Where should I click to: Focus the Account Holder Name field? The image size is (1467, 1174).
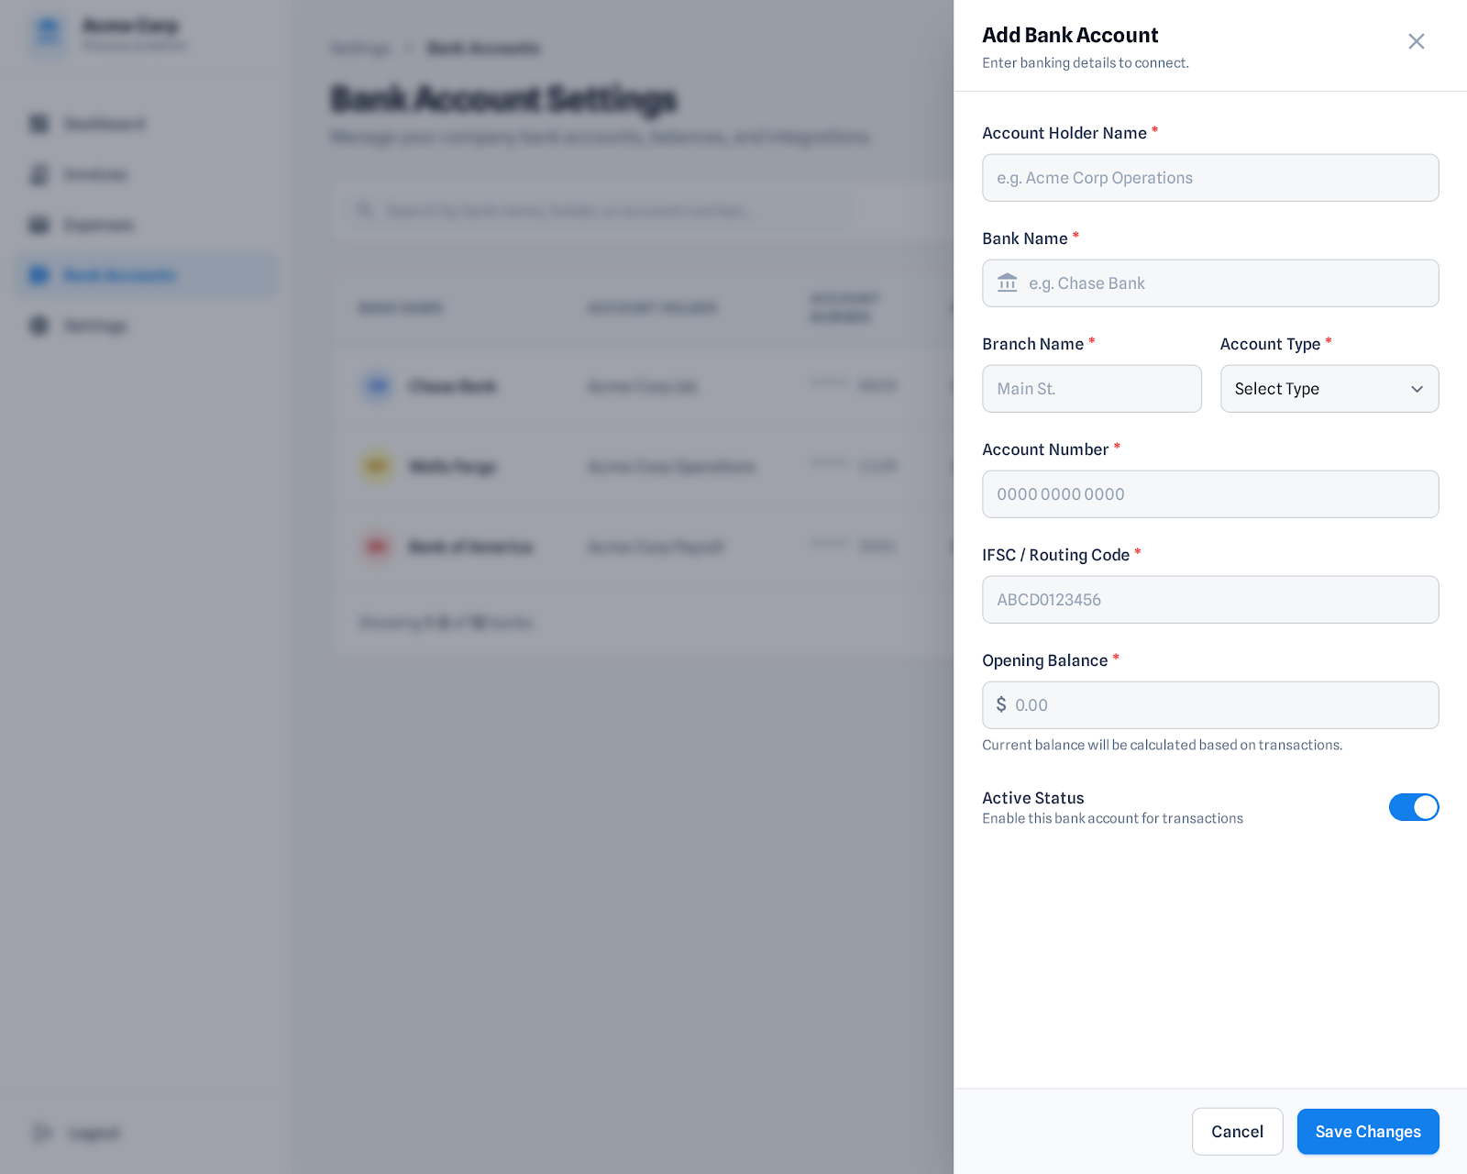click(x=1209, y=178)
